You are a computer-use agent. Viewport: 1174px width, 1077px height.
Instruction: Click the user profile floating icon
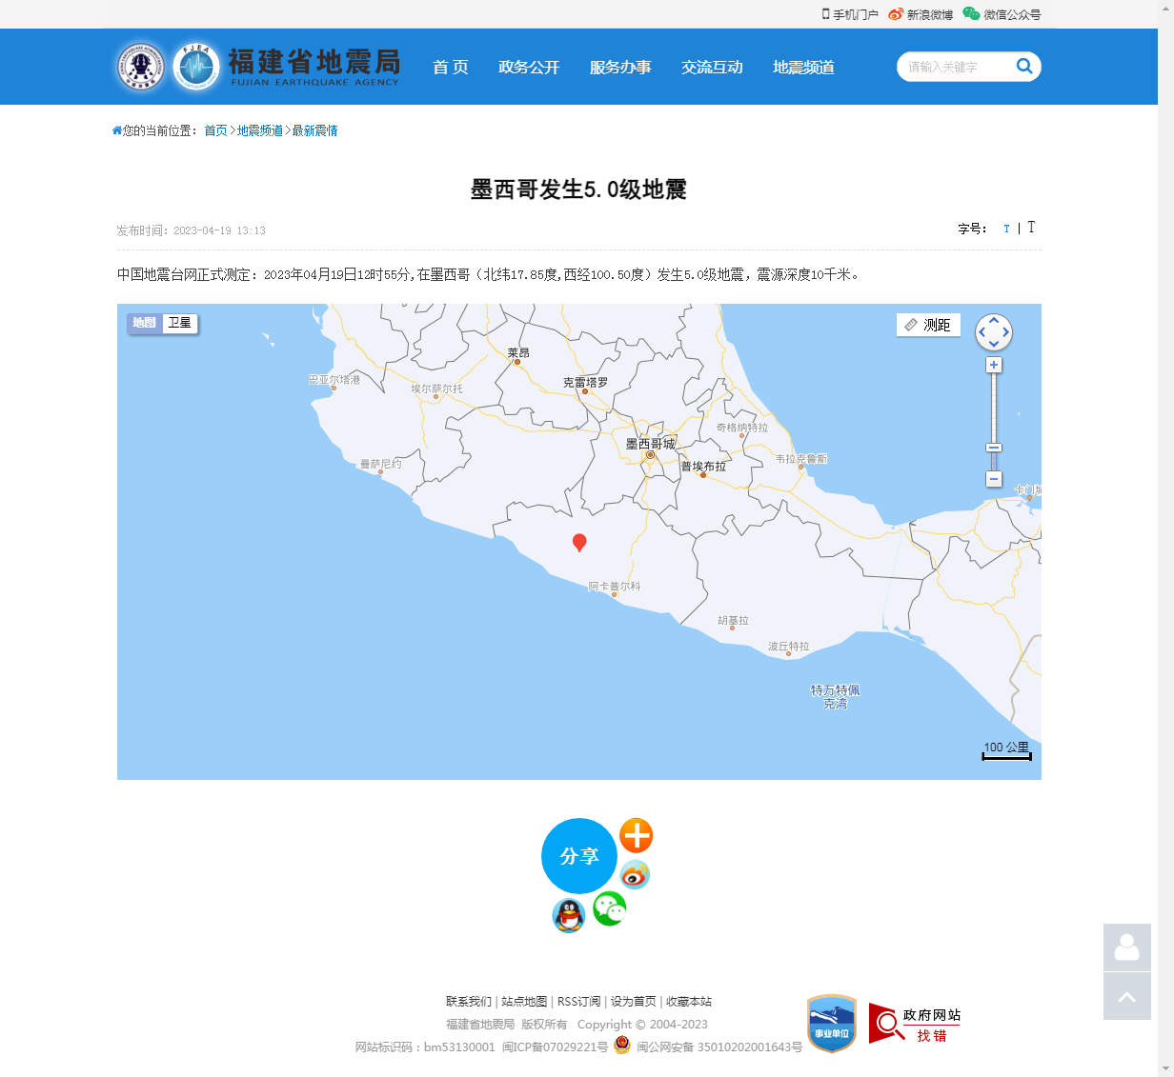point(1126,947)
